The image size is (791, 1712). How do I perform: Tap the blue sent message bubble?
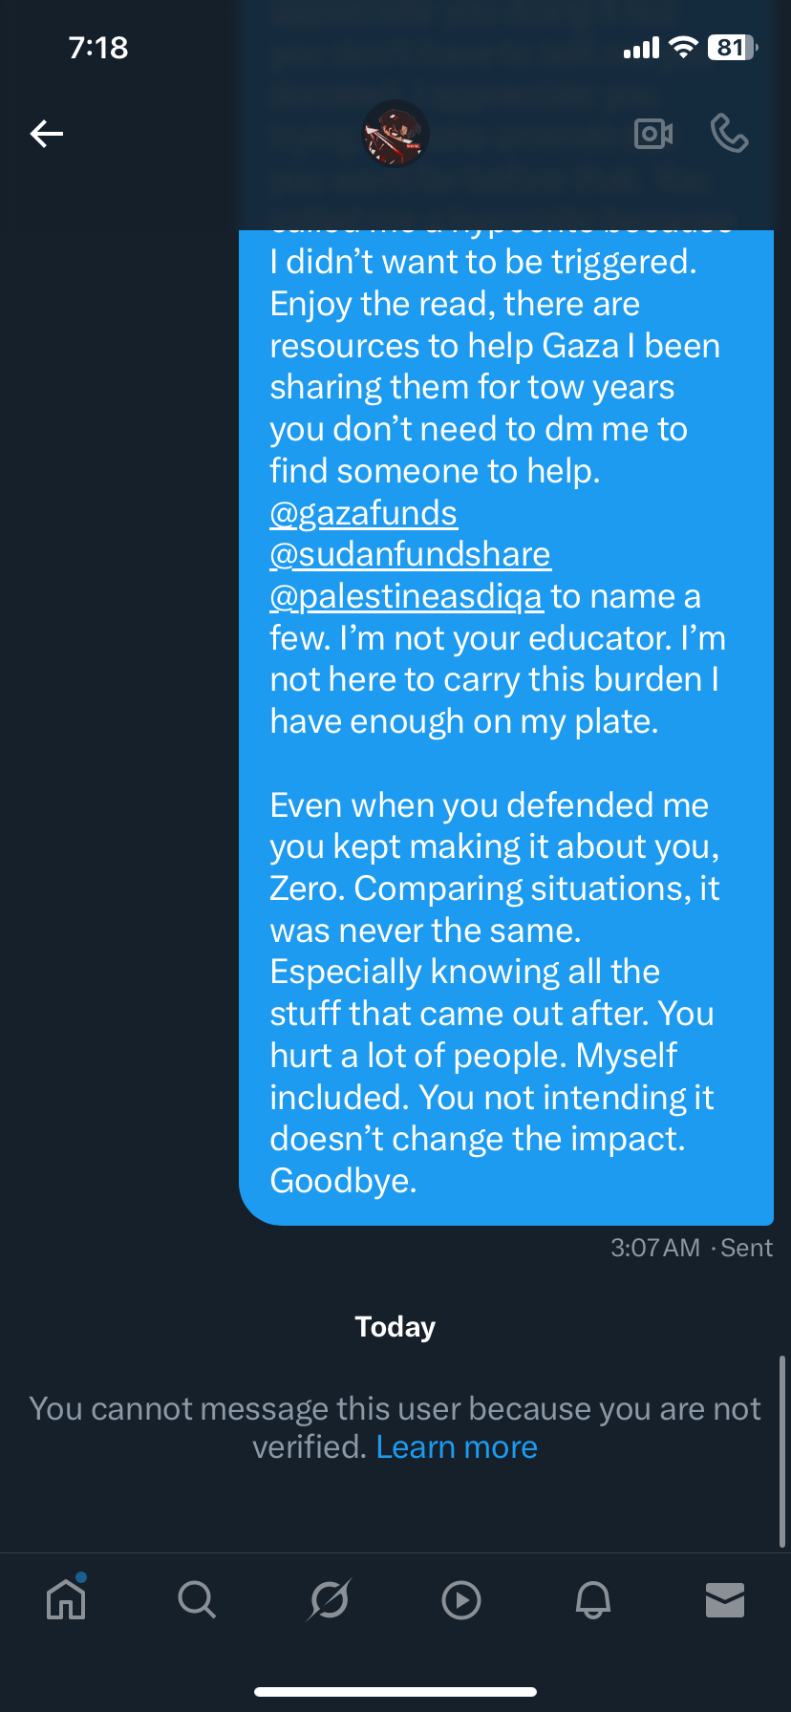coord(506,860)
